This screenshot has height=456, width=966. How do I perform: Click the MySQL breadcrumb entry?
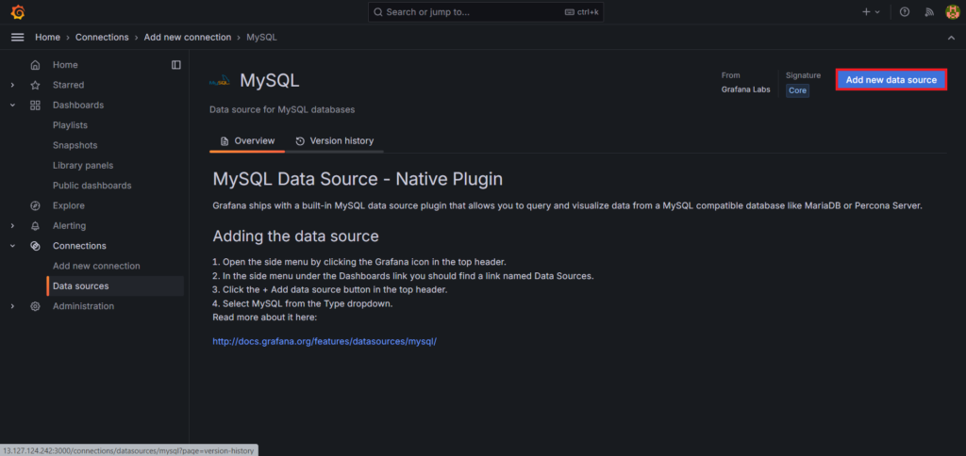[262, 38]
